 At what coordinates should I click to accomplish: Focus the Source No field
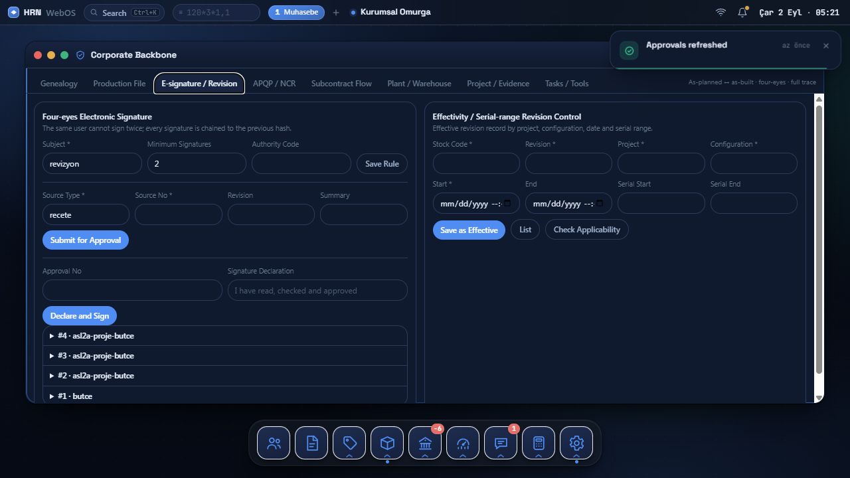179,215
